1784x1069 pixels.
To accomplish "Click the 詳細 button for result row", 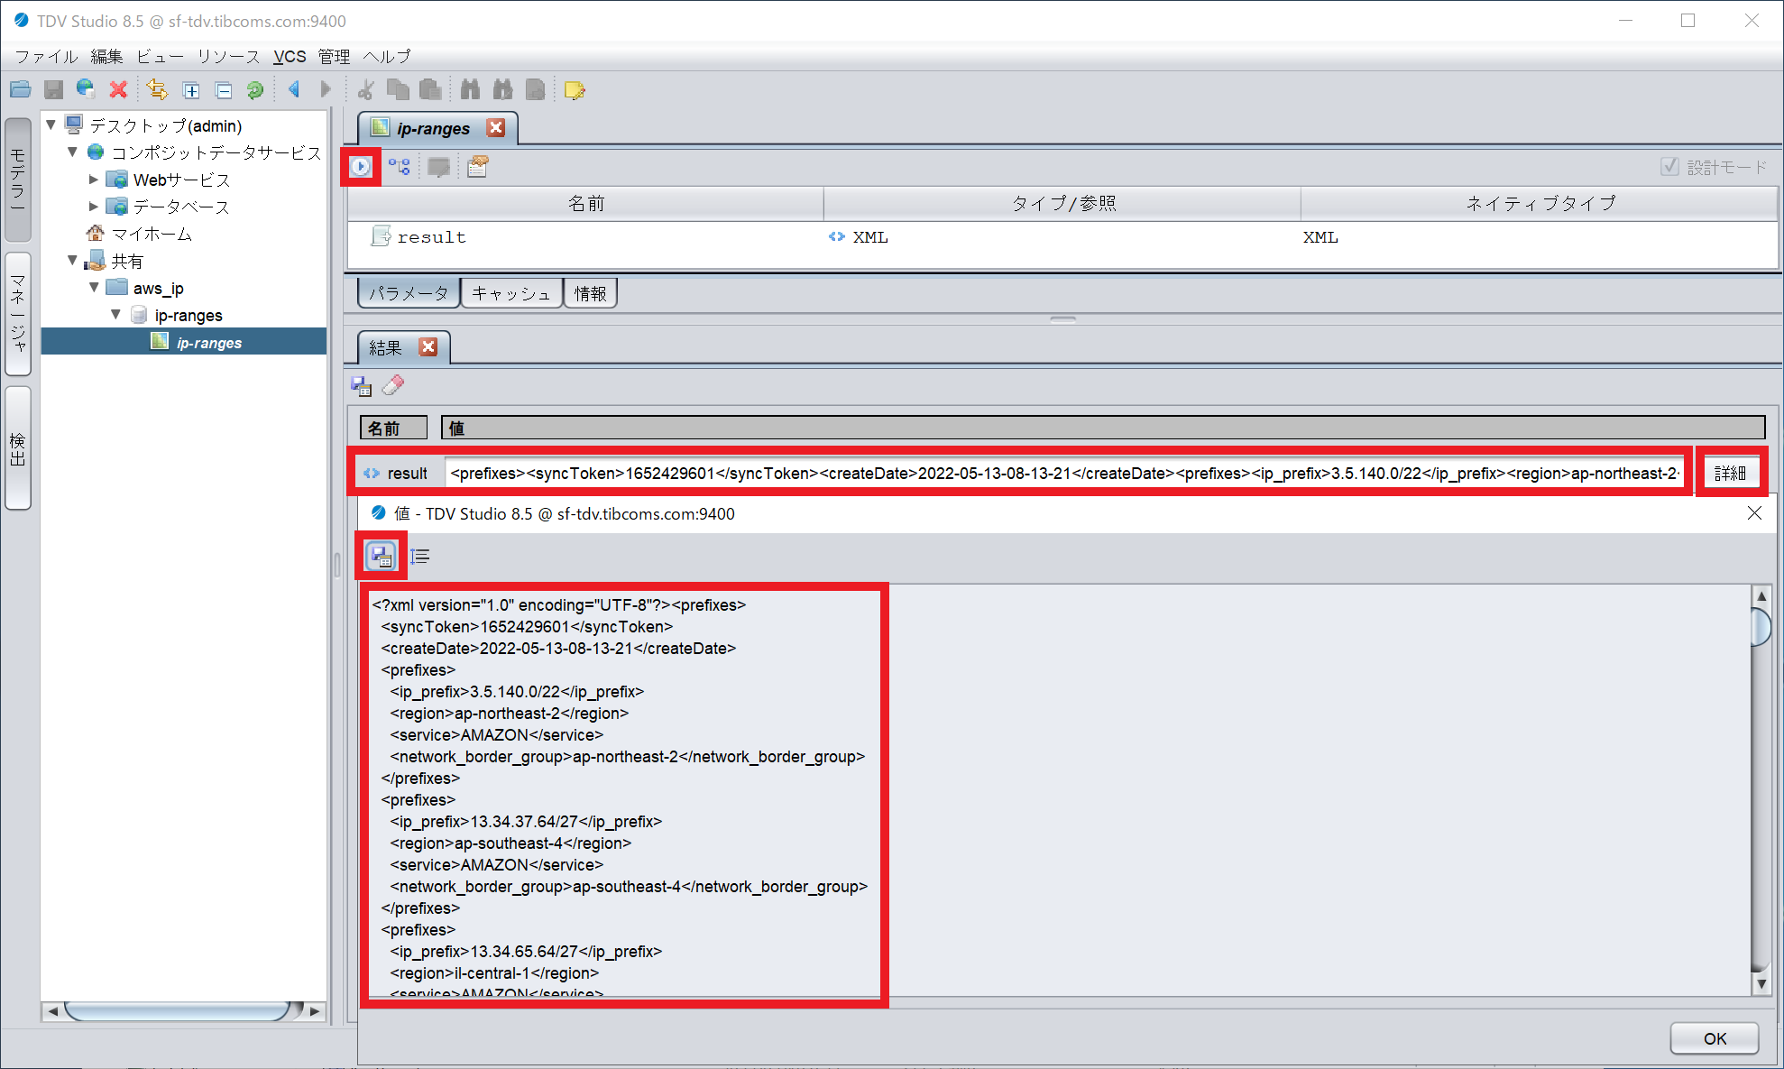I will pyautogui.click(x=1730, y=473).
